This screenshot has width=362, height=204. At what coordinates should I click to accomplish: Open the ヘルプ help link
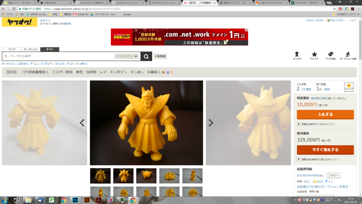[x=352, y=20]
